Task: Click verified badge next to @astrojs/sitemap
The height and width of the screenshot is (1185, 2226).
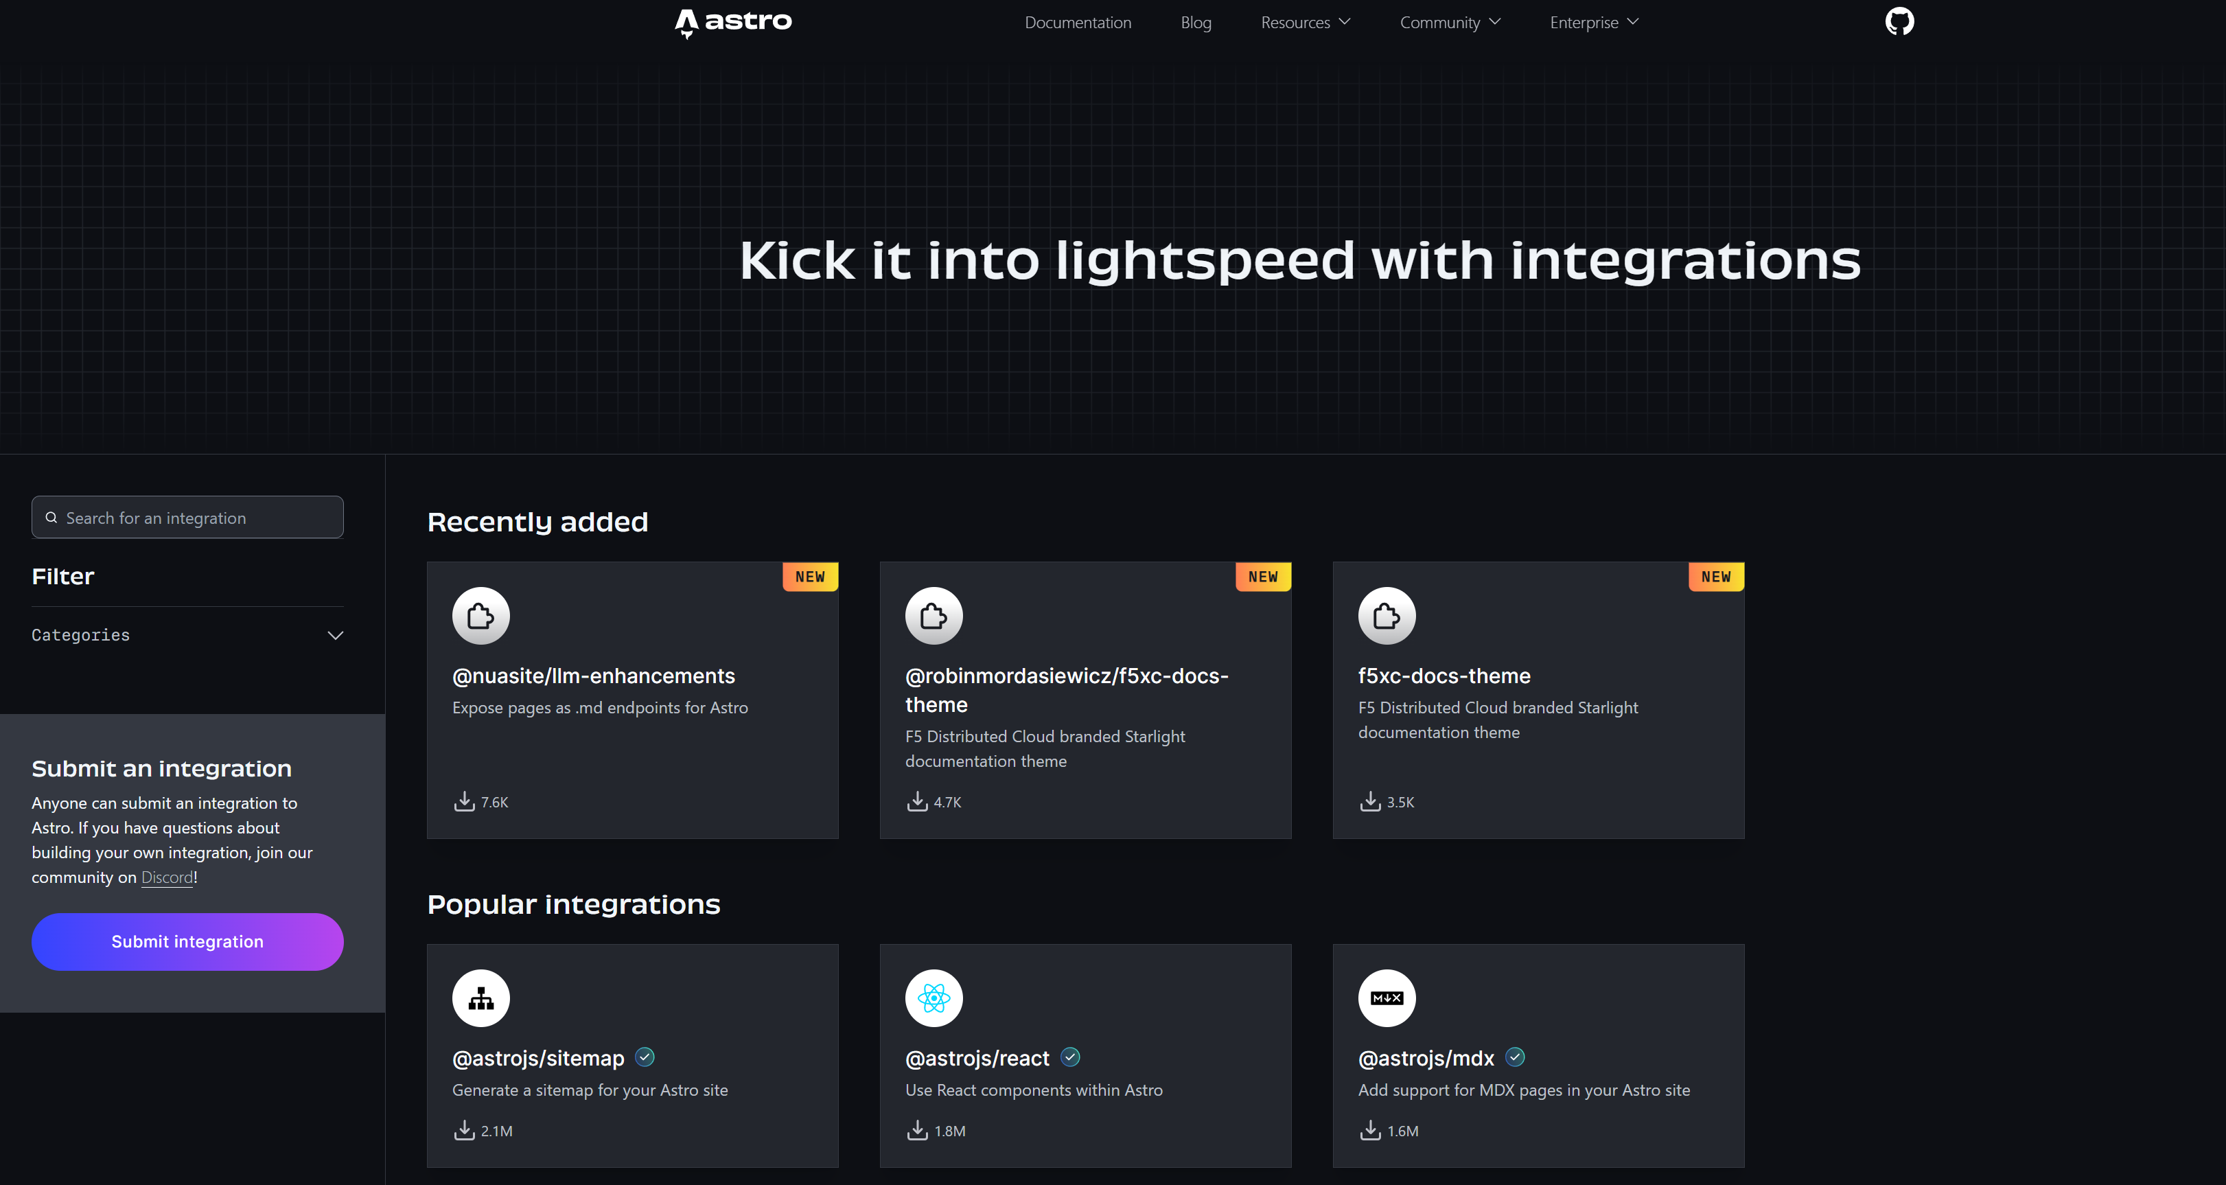Action: 645,1057
